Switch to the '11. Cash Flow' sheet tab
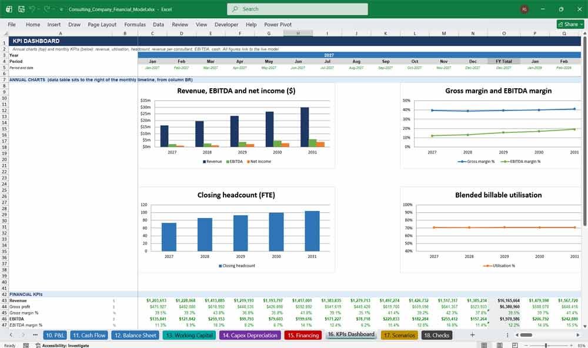This screenshot has width=588, height=348. click(89, 335)
